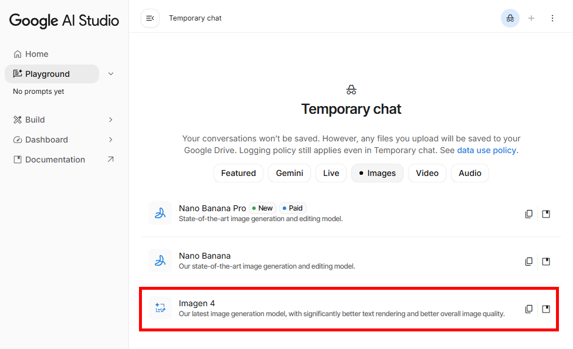The width and height of the screenshot is (573, 349).
Task: Open Imagen 4 documentation icon
Action: [546, 309]
